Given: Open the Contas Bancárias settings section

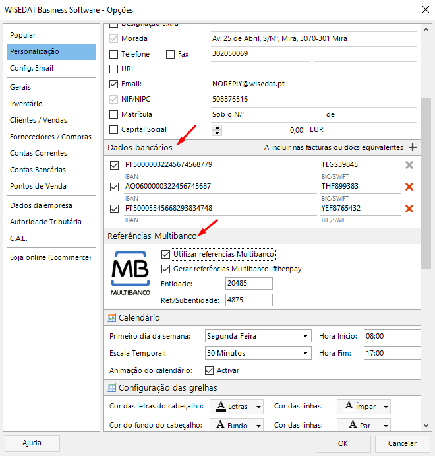Looking at the screenshot, I should tap(38, 170).
